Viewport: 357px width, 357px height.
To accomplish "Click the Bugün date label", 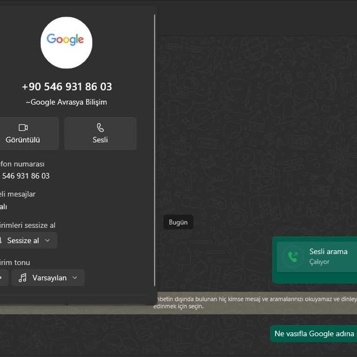I will [178, 222].
